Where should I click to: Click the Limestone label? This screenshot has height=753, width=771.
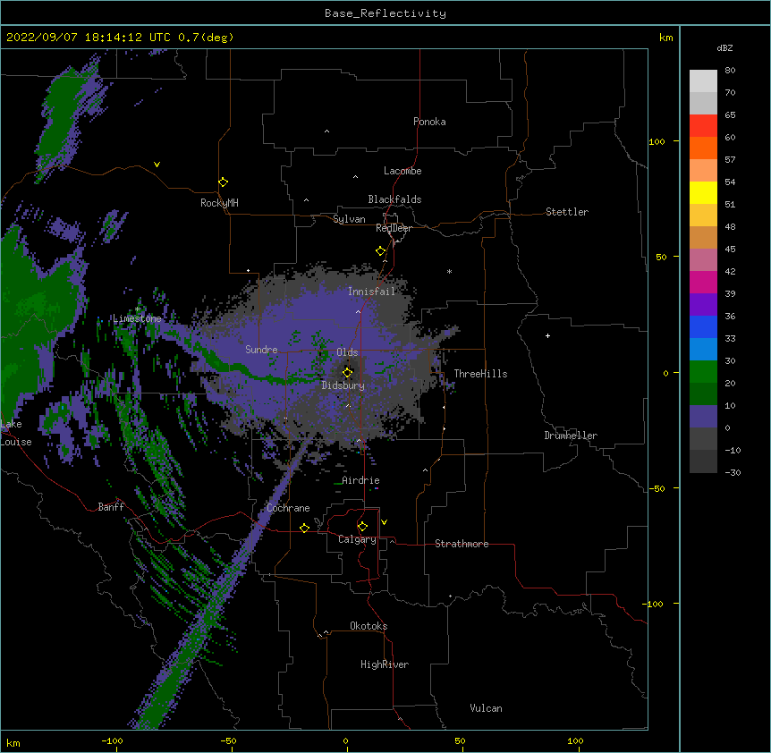click(x=137, y=318)
